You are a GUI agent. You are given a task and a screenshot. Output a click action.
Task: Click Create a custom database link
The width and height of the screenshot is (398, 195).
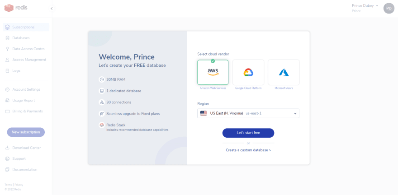click(248, 150)
